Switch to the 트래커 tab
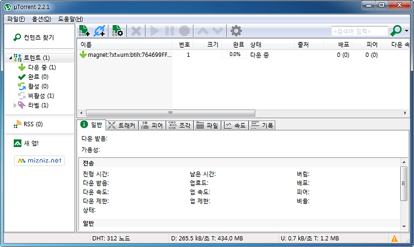The width and height of the screenshot is (414, 247). pos(122,126)
